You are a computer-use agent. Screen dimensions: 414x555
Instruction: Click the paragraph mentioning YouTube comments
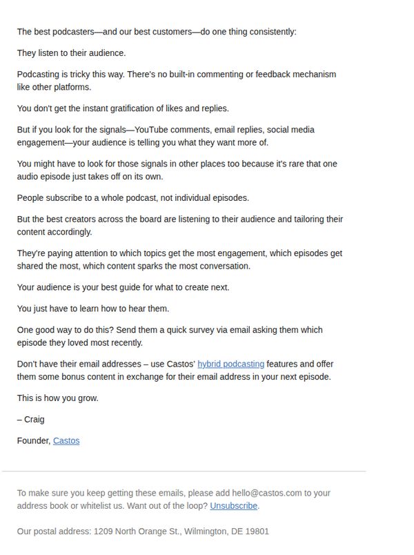(166, 136)
